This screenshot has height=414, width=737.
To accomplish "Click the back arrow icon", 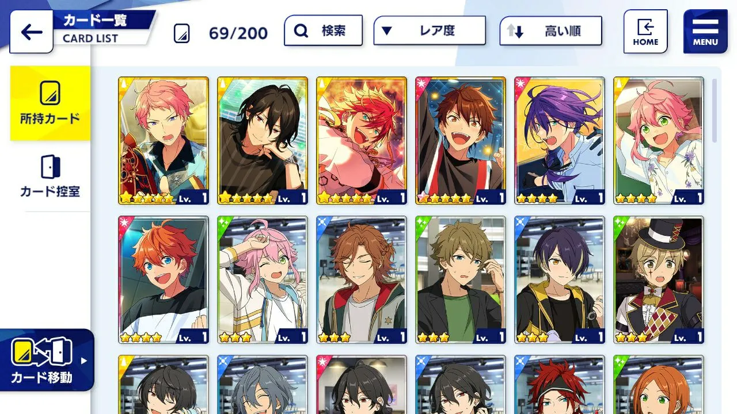I will click(31, 32).
